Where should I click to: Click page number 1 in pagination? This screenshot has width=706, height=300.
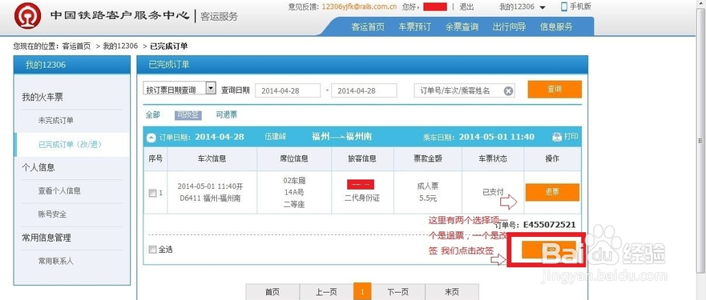[362, 292]
